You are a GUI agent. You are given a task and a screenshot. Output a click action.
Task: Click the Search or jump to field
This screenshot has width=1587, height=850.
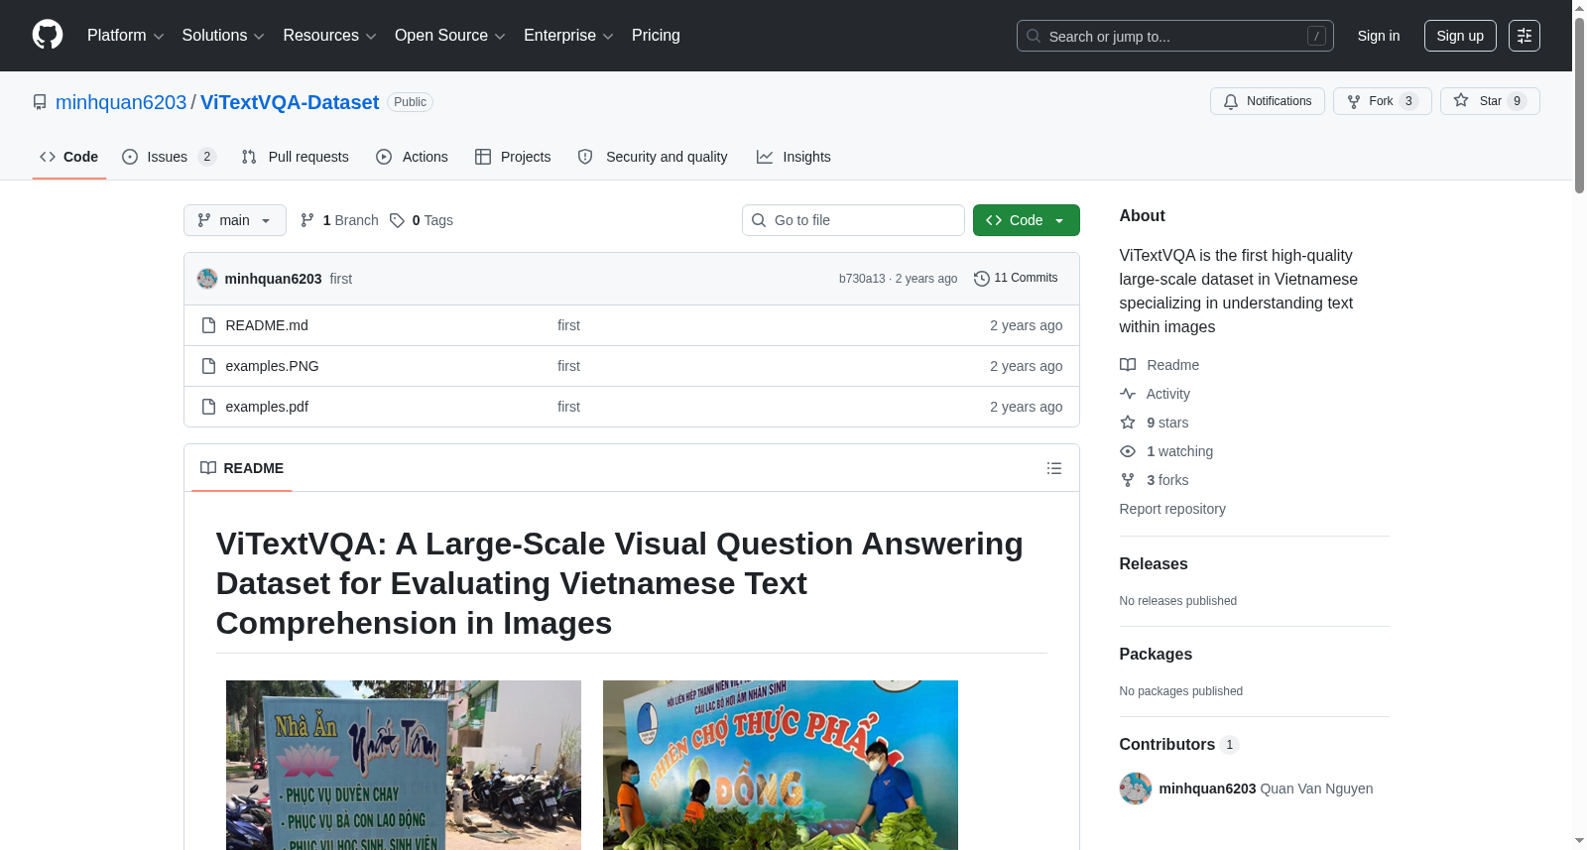point(1175,36)
